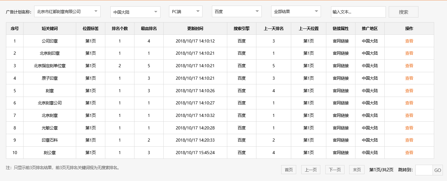Open the 广告计划名称 company dropdown
The height and width of the screenshot is (181, 447).
click(x=67, y=11)
